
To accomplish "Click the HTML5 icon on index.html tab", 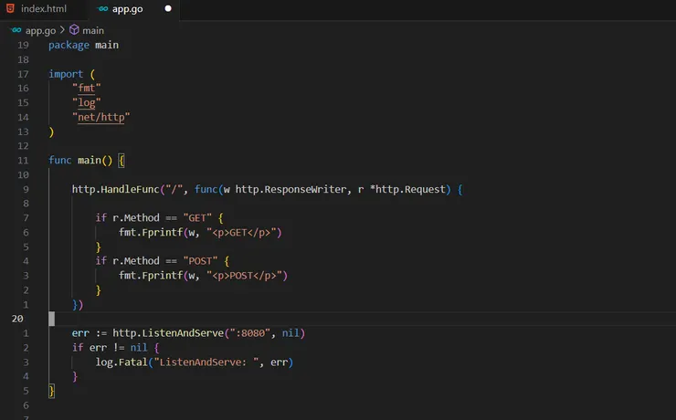I will 10,9.
